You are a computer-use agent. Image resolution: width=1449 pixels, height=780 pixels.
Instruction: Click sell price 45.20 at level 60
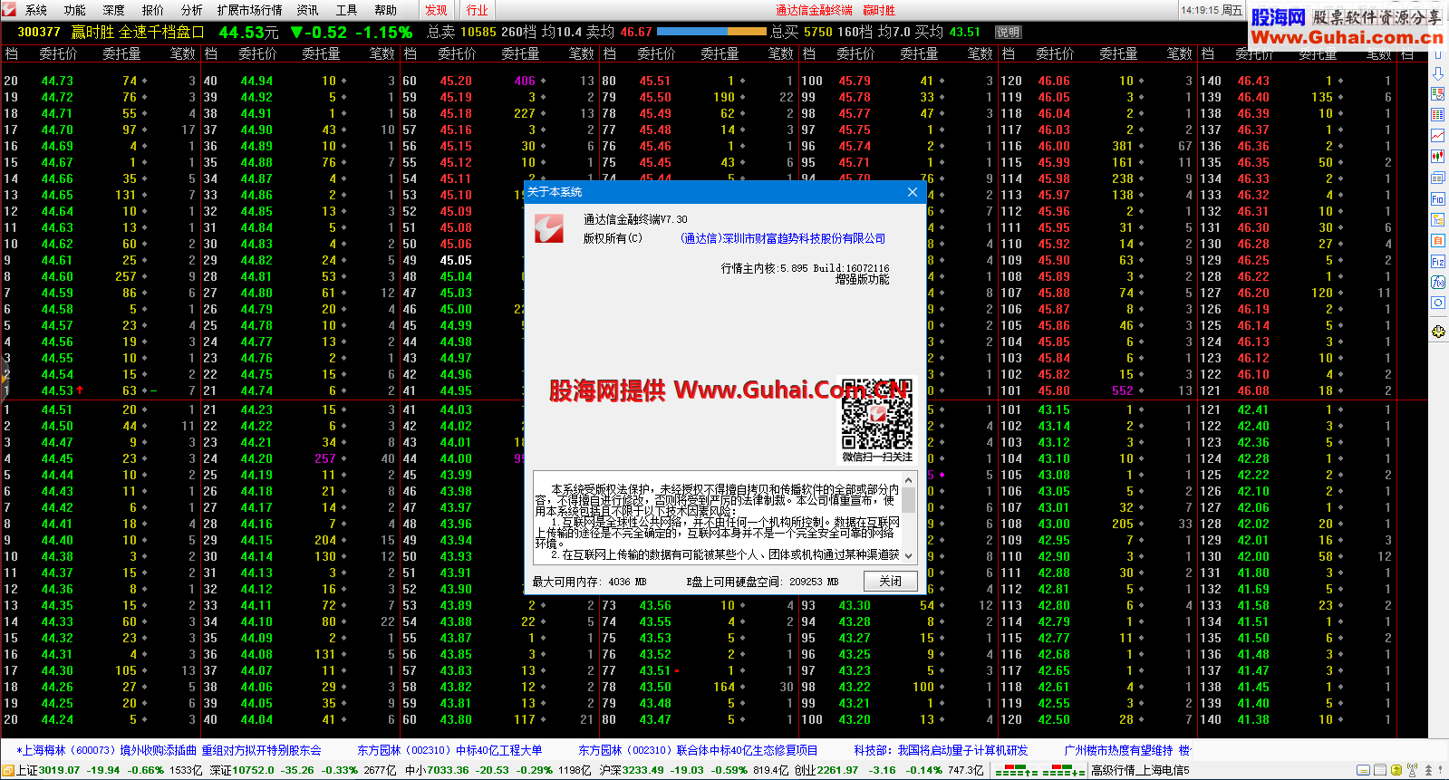coord(456,81)
